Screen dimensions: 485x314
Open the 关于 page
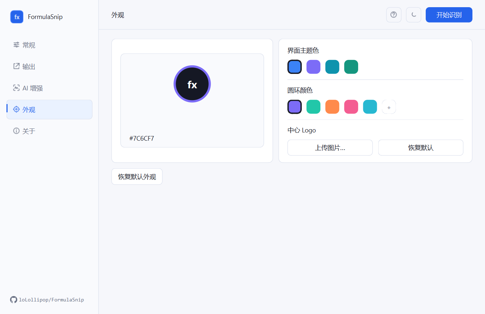pos(50,131)
